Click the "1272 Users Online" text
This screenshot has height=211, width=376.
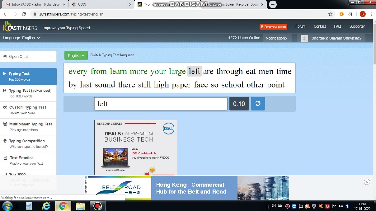click(244, 38)
